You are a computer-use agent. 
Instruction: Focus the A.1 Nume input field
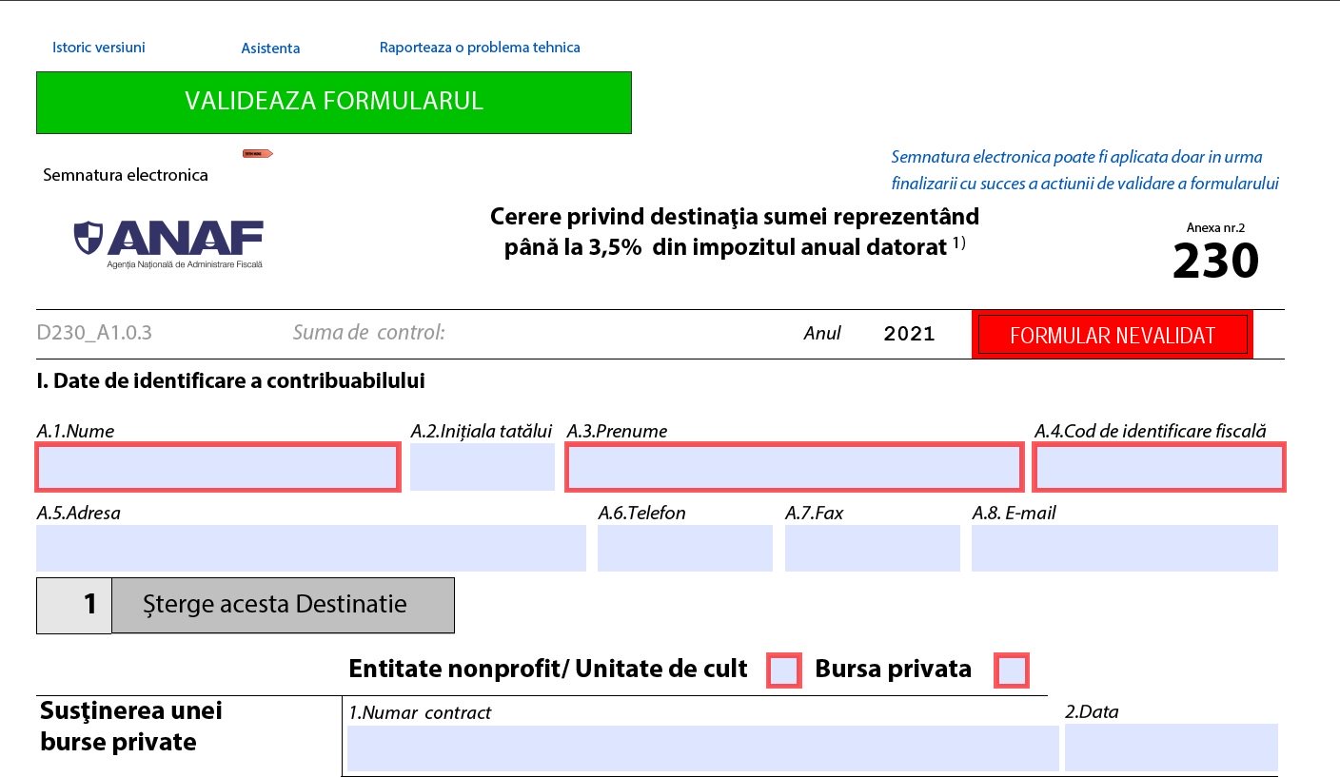pyautogui.click(x=217, y=468)
